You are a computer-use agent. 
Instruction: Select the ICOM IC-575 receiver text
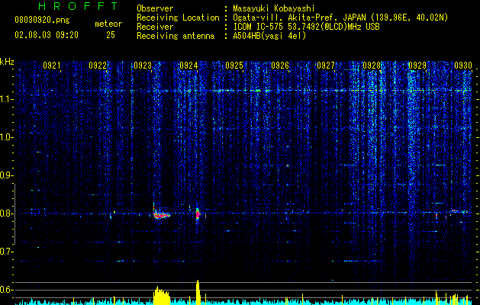tap(306, 27)
